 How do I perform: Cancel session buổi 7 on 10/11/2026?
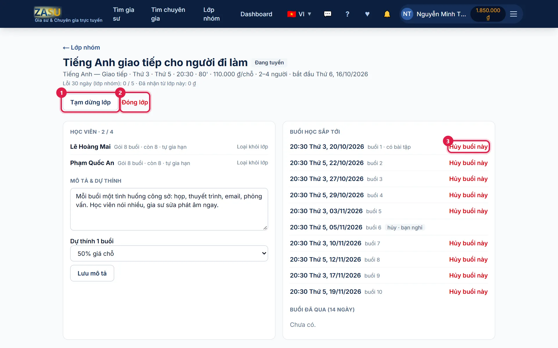tap(468, 243)
